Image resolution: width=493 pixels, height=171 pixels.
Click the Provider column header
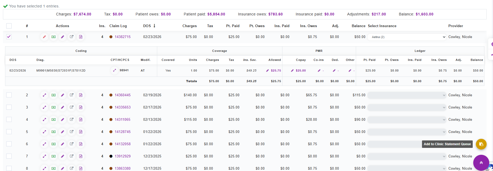tap(456, 26)
